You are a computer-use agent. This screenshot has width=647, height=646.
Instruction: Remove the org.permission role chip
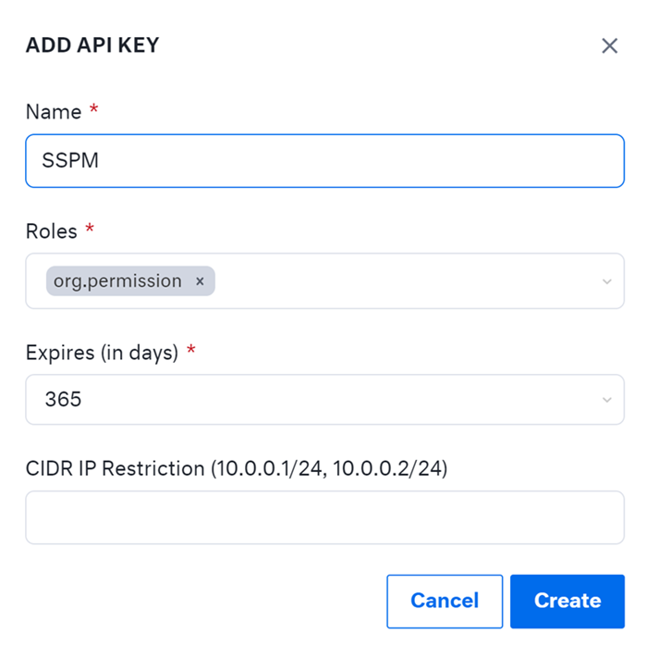pyautogui.click(x=200, y=281)
